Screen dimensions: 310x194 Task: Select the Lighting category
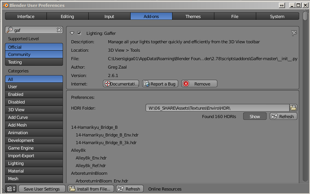[34, 163]
